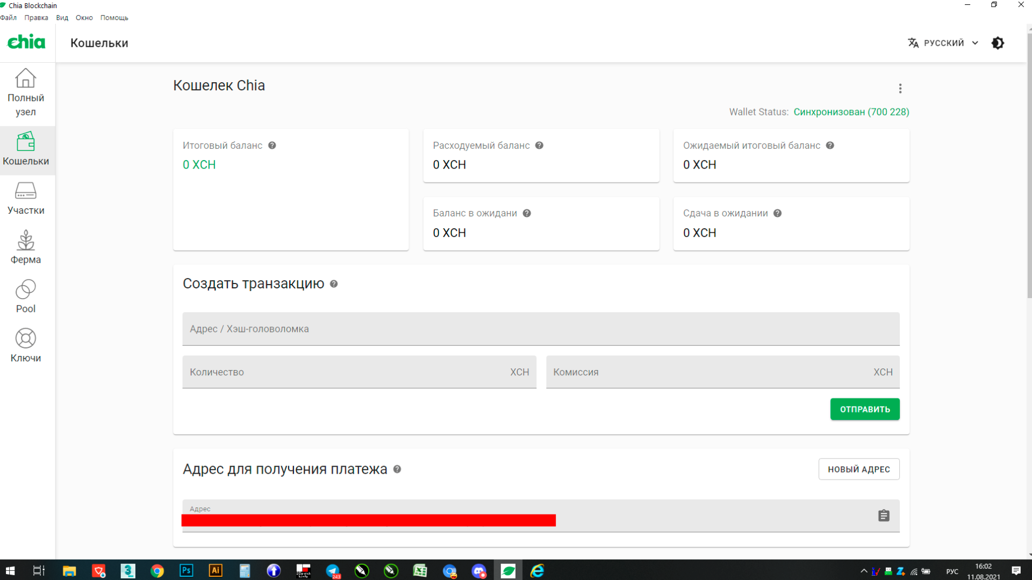Image resolution: width=1032 pixels, height=580 pixels.
Task: Go to Plots (Участки) section
Action: 26,199
